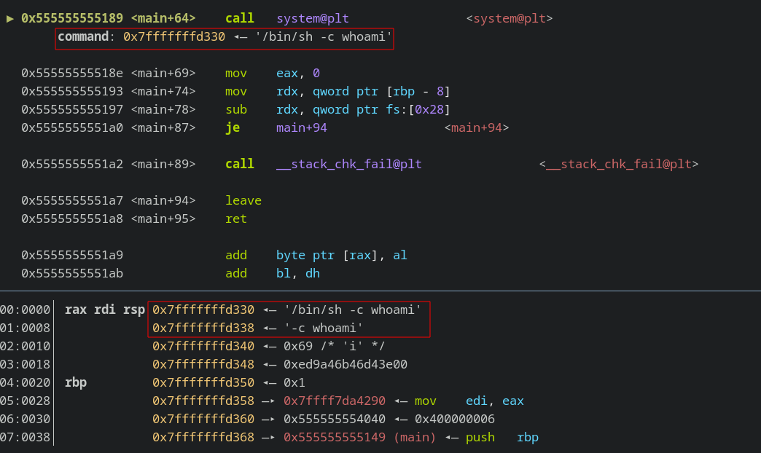Click the add bl, dh instruction
Screen dimensions: 761x453
273,274
